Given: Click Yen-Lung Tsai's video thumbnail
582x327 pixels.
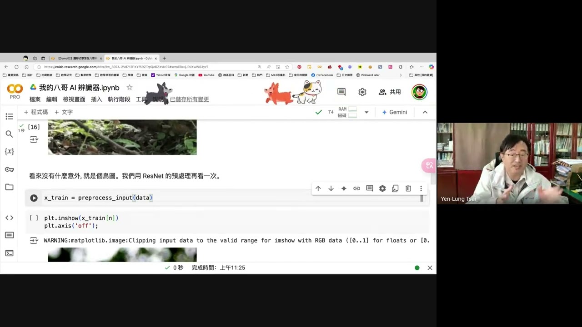Looking at the screenshot, I should [509, 163].
